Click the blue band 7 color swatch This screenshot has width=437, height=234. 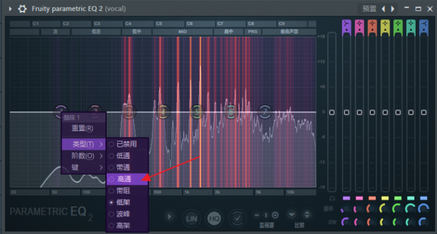424,198
